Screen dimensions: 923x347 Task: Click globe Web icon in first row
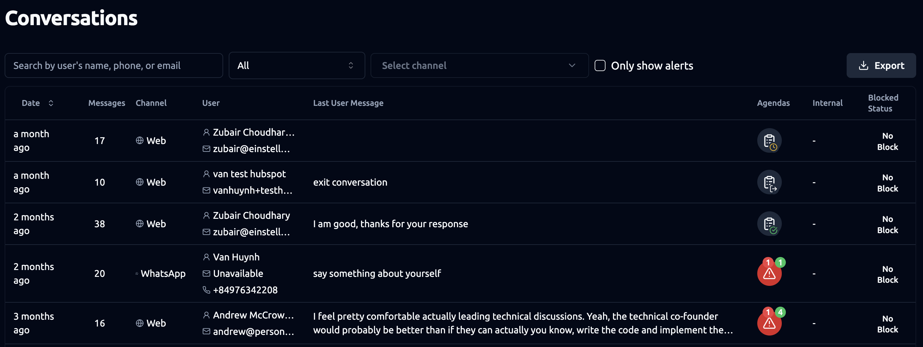click(x=140, y=141)
